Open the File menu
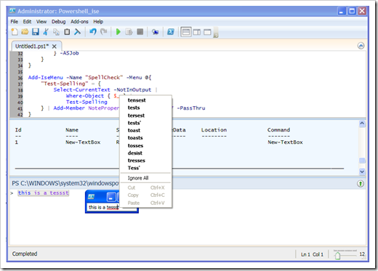Screen dimensions: 378x271 (15, 22)
